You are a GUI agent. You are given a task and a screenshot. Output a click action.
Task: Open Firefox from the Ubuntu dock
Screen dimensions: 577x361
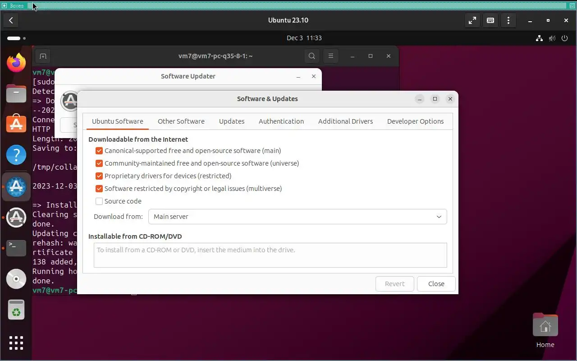(16, 62)
